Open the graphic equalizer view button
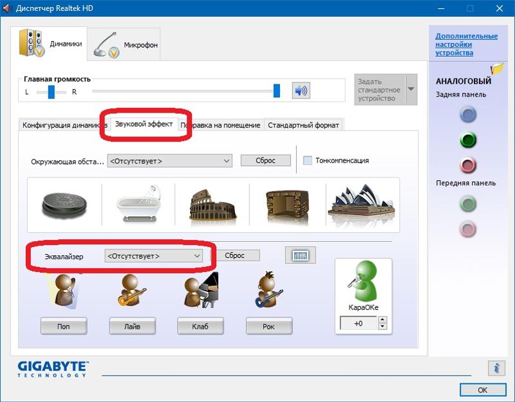This screenshot has width=515, height=402. (x=301, y=255)
